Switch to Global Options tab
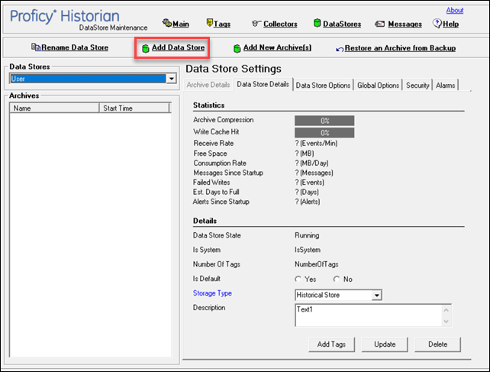Viewport: 490px width, 372px height. (378, 86)
